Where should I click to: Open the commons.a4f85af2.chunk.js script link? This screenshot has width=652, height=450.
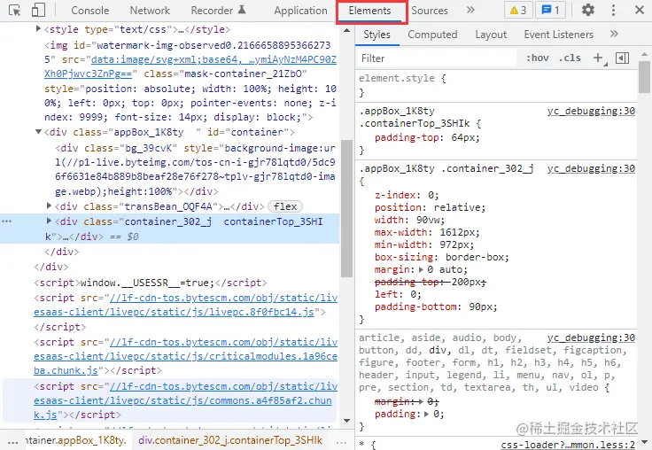click(x=185, y=400)
